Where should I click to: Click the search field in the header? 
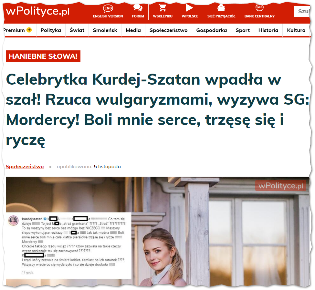[302, 11]
